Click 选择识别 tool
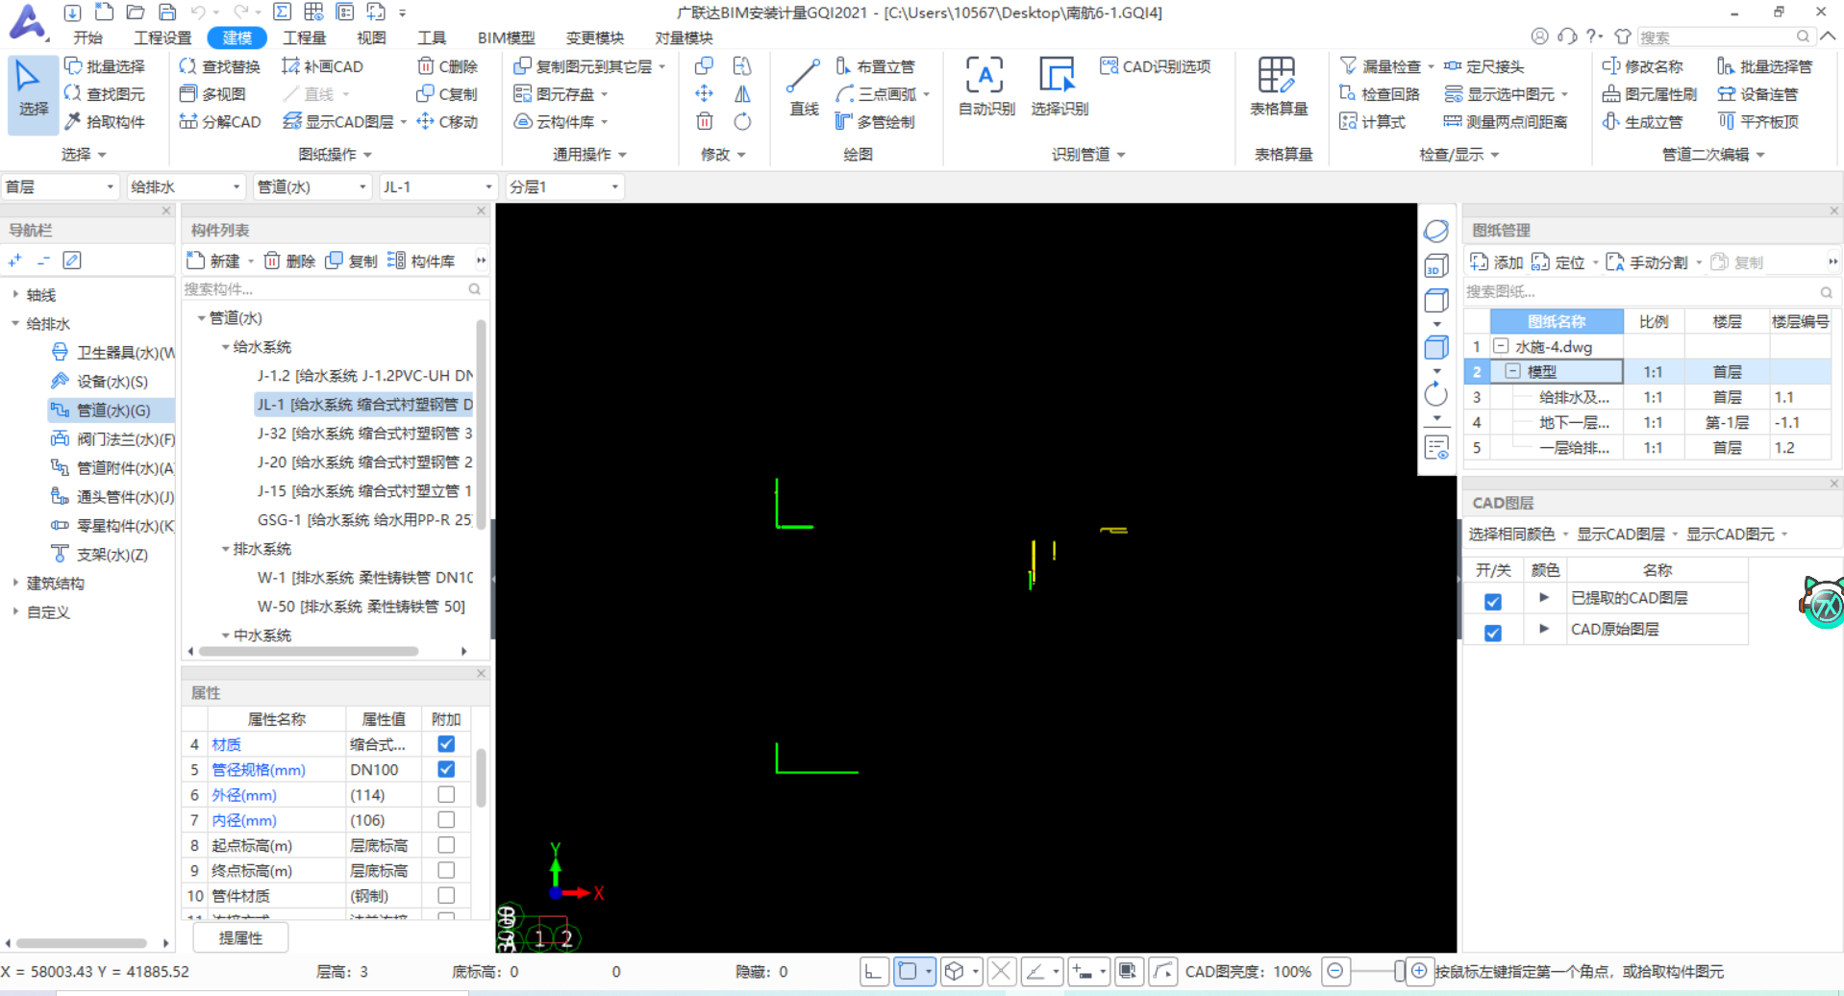This screenshot has width=1844, height=996. click(x=1059, y=87)
